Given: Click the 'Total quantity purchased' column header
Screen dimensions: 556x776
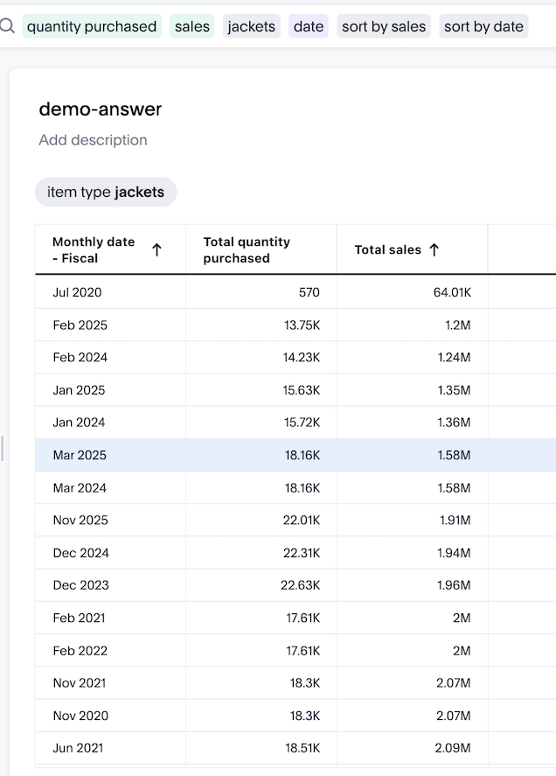Looking at the screenshot, I should 247,250.
